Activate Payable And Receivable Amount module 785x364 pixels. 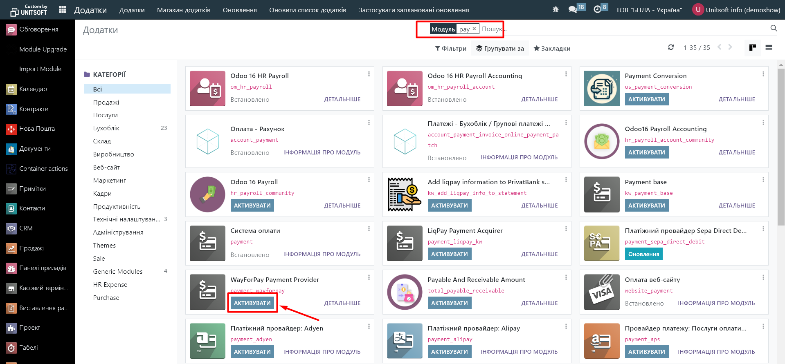450,303
